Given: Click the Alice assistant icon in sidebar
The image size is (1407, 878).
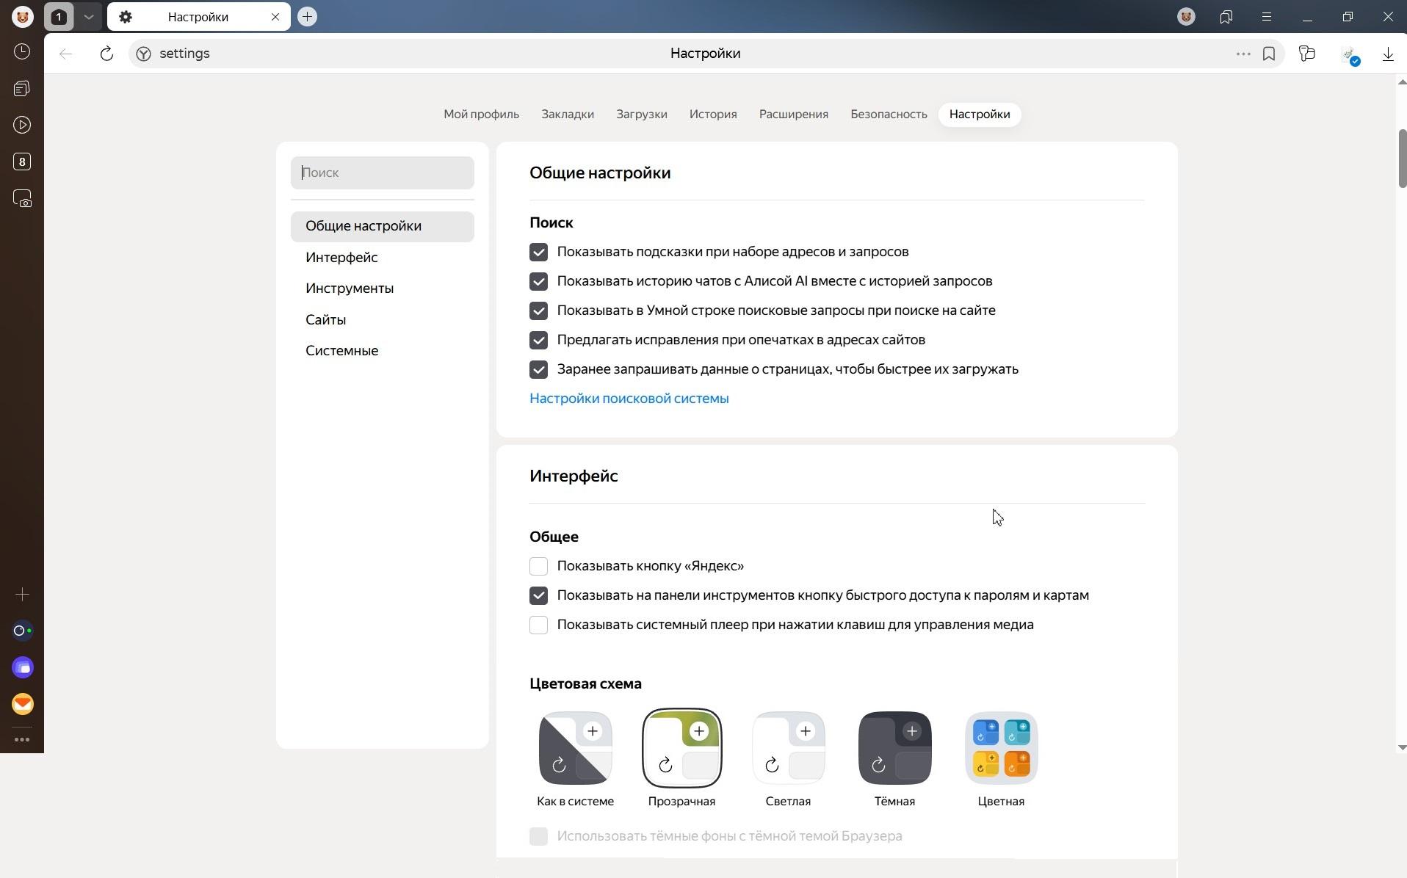Looking at the screenshot, I should [x=22, y=631].
